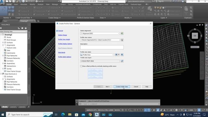Toggle the MODEL space button in status bar

[x=117, y=110]
